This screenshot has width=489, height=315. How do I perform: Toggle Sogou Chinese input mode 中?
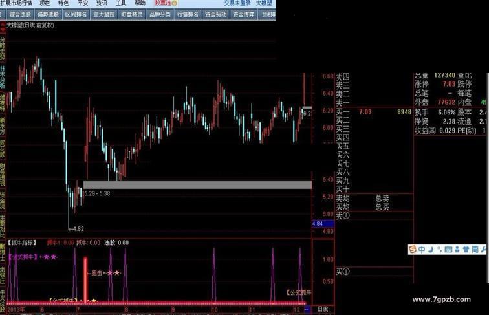coord(422,250)
